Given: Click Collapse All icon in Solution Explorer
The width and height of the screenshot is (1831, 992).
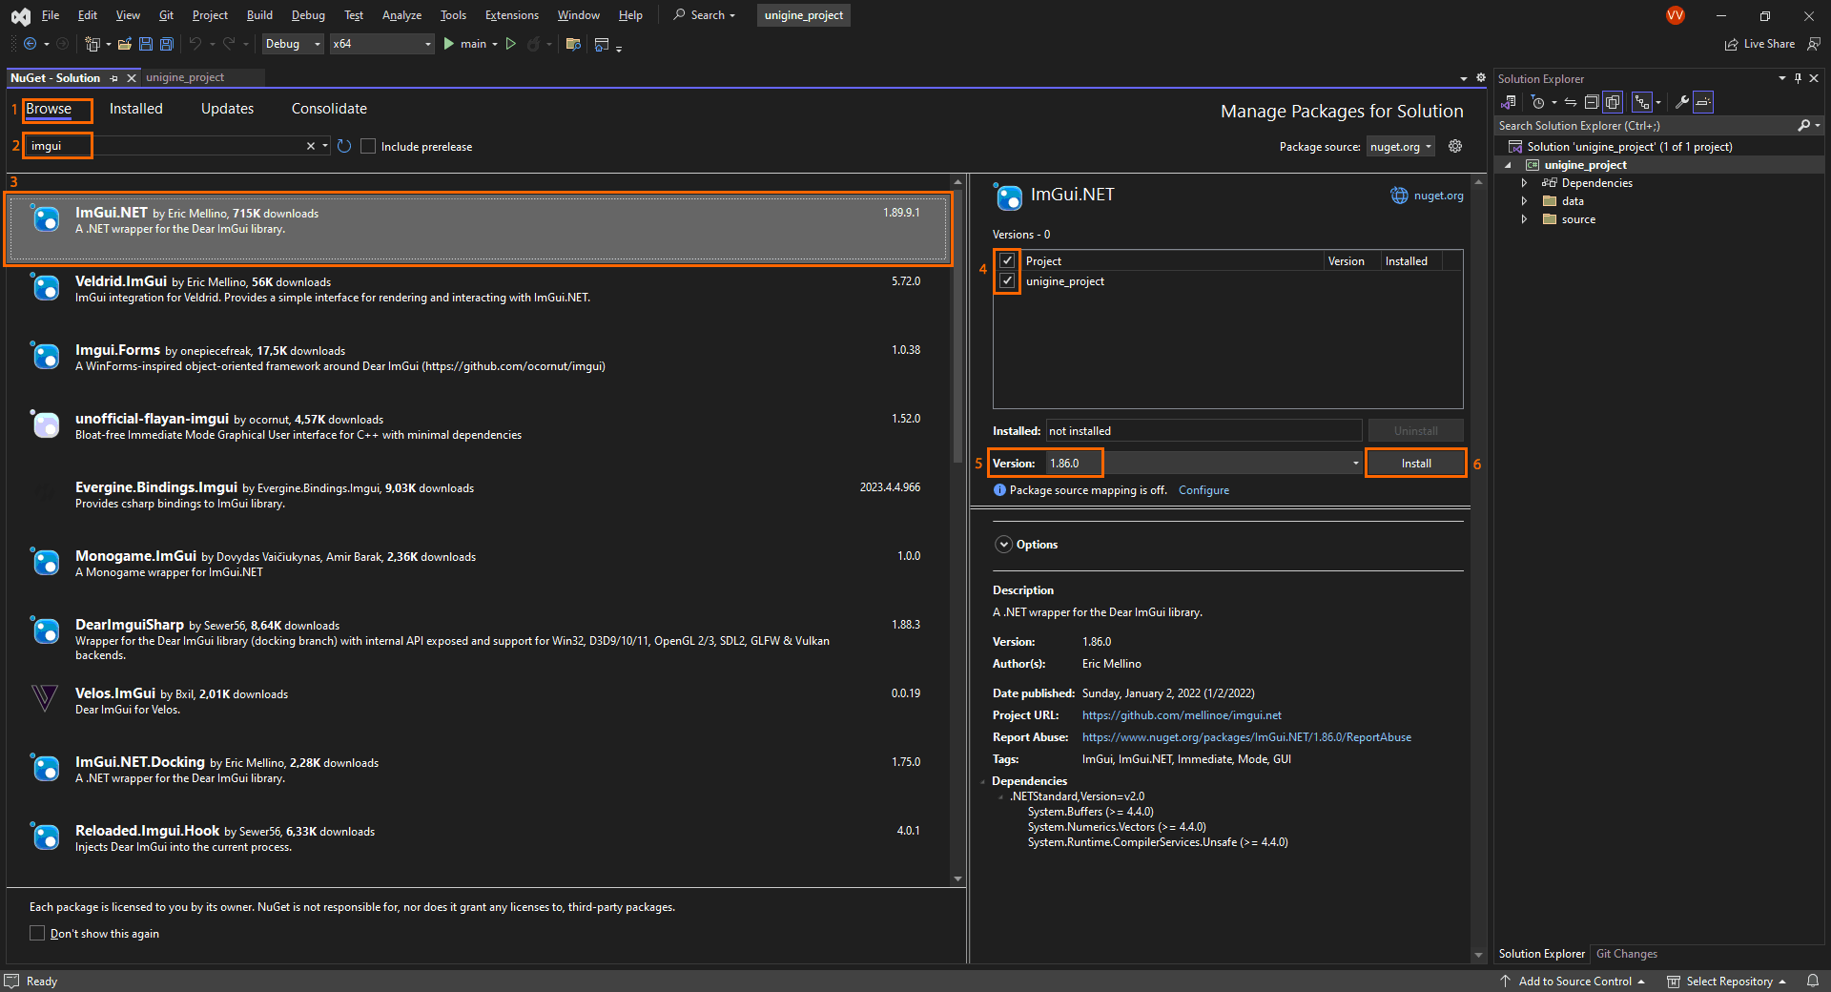Looking at the screenshot, I should (x=1591, y=102).
